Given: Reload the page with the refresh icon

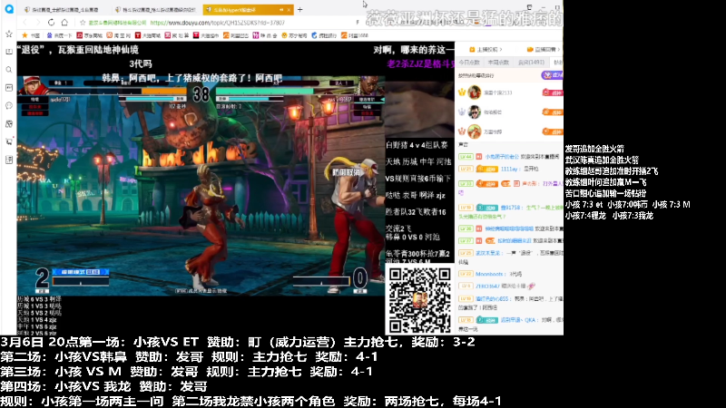Looking at the screenshot, I should pyautogui.click(x=51, y=22).
